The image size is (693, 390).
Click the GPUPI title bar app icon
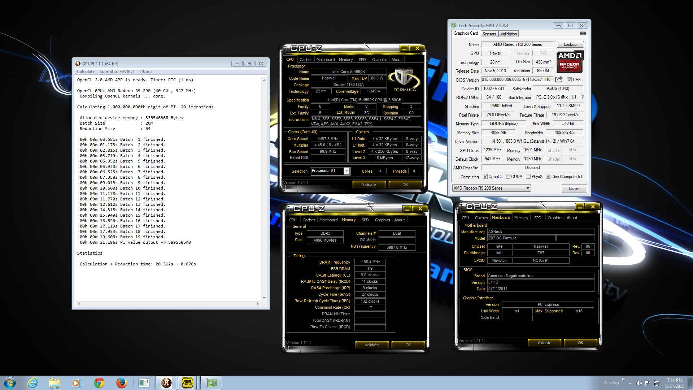[78, 64]
